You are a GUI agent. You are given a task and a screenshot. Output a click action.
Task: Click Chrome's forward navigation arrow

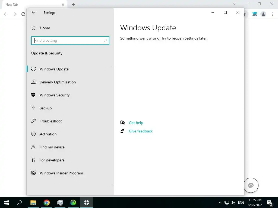click(x=15, y=14)
